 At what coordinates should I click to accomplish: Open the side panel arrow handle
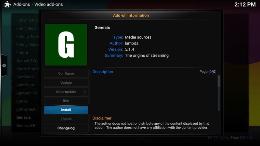(x=4, y=66)
